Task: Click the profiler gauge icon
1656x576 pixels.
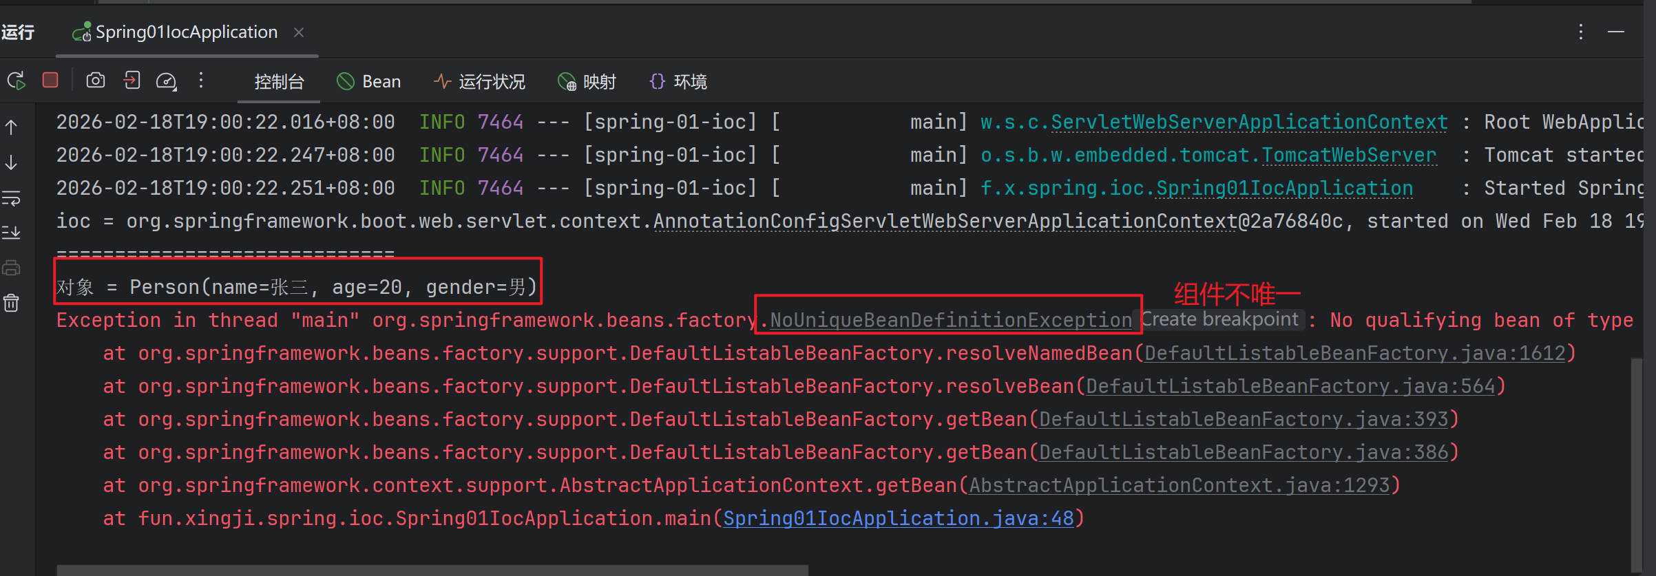Action: point(167,81)
